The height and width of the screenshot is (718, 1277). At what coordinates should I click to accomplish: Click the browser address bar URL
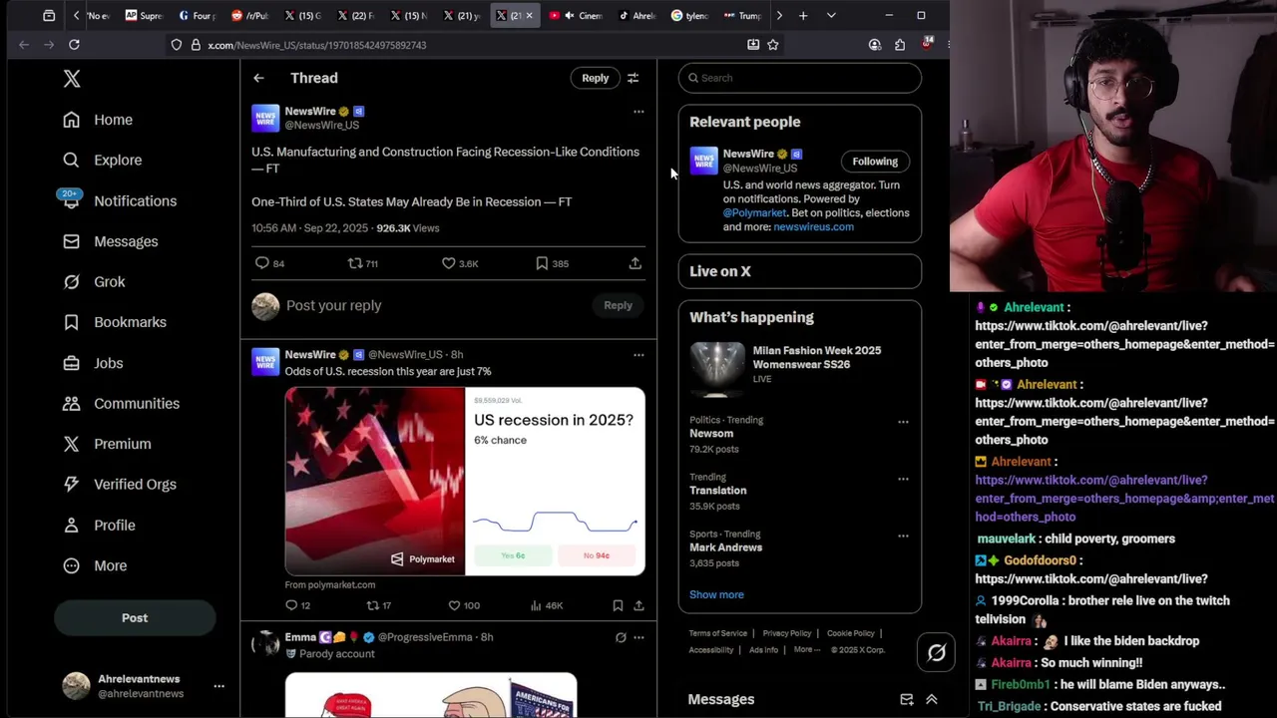[316, 45]
